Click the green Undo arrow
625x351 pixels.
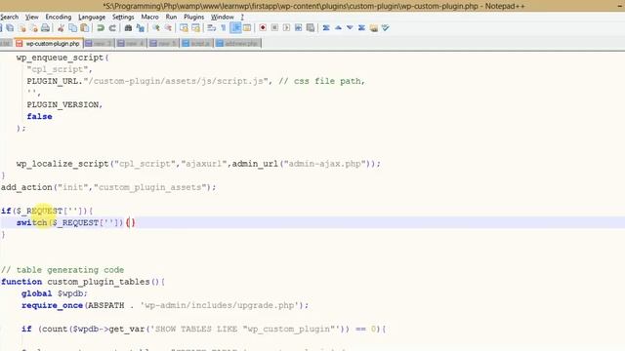(x=101, y=28)
